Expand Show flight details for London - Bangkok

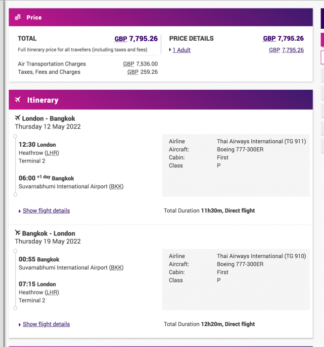tap(46, 211)
